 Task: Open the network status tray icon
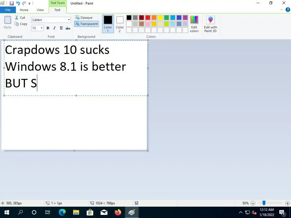(248, 212)
